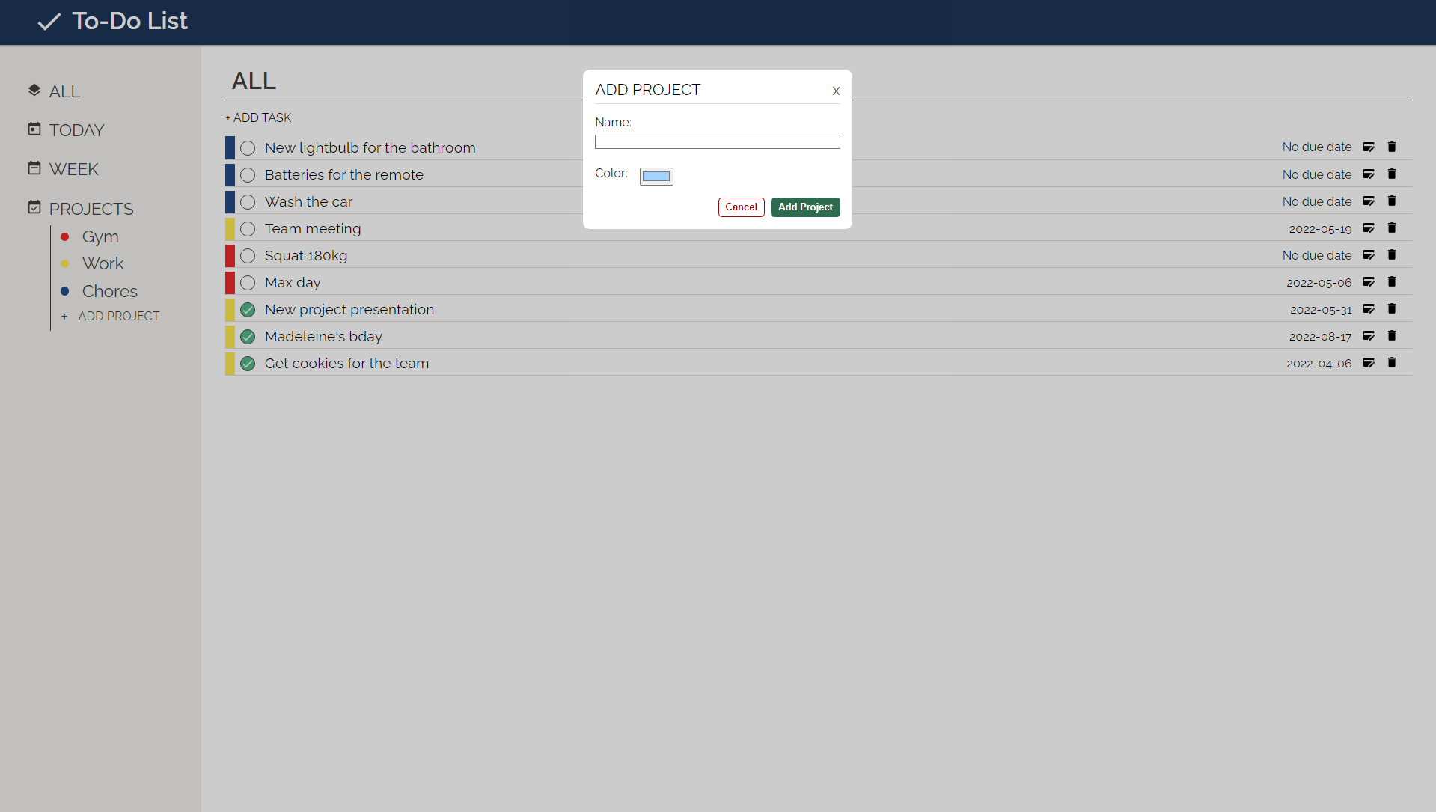Mark 'New lightbulb for the bathroom' as done
This screenshot has height=812, width=1436.
click(248, 148)
